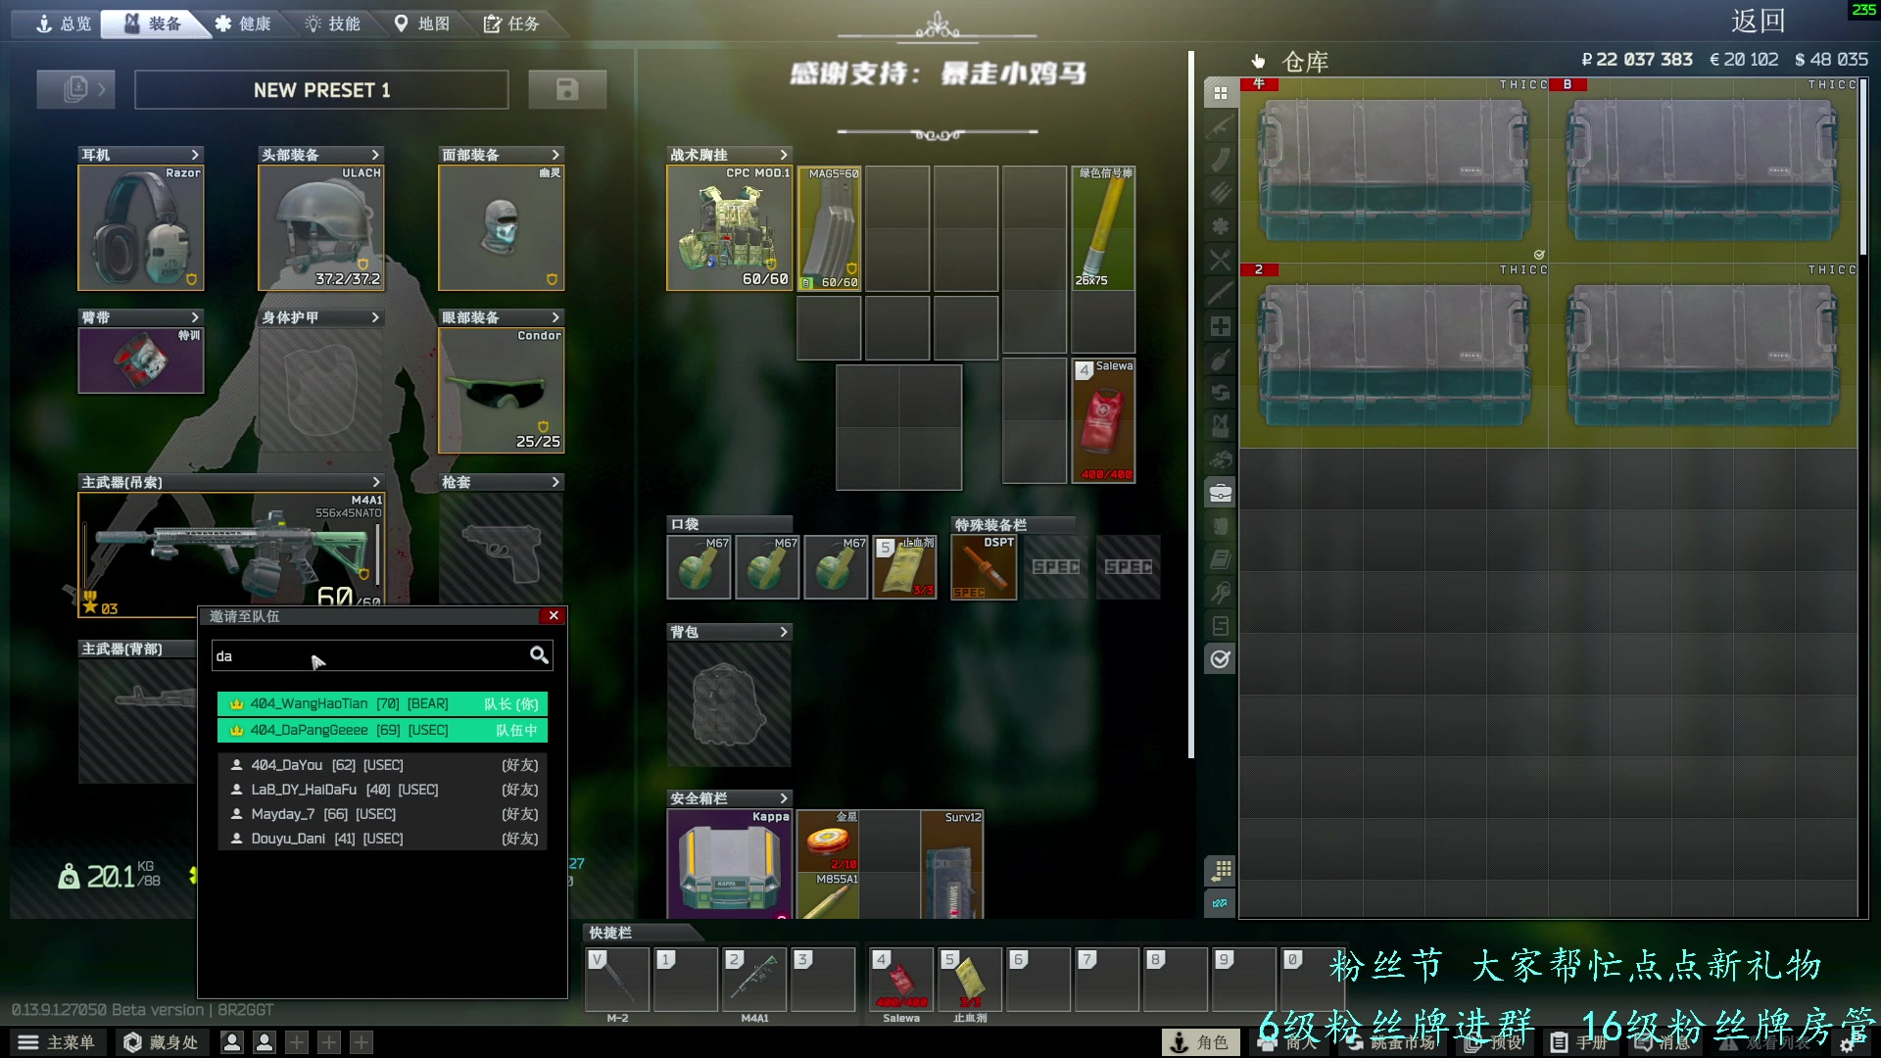Filter stash by weapons (rifle icon)
The image size is (1881, 1058).
1220,126
